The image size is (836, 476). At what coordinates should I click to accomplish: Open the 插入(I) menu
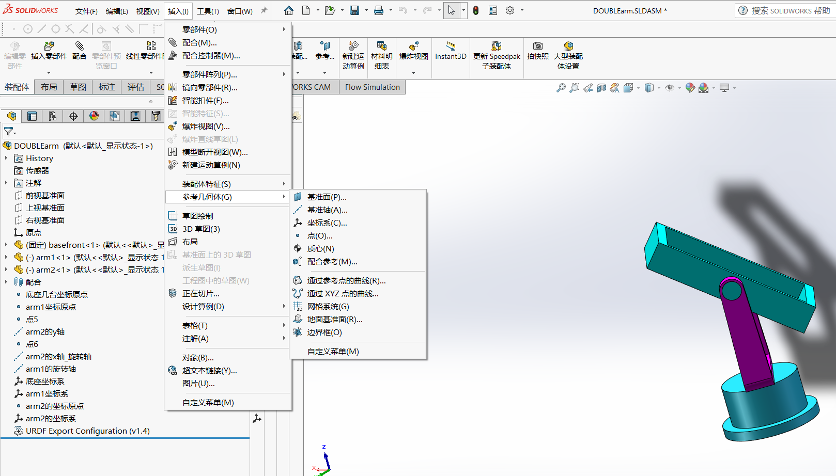click(178, 10)
